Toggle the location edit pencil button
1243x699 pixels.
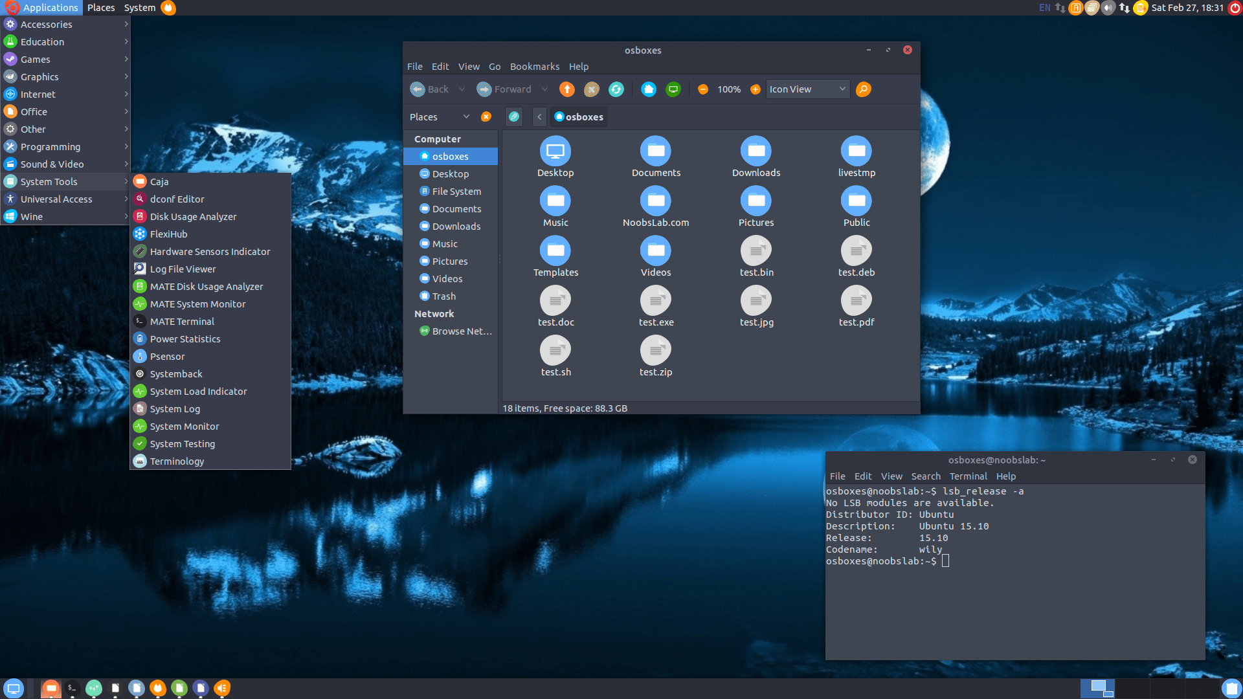pos(514,116)
